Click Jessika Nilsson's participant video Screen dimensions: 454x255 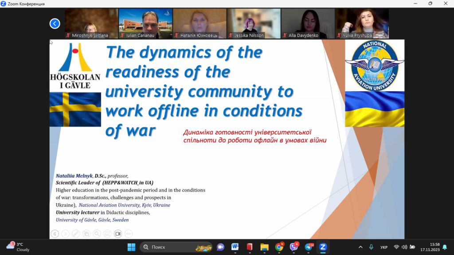pyautogui.click(x=254, y=23)
